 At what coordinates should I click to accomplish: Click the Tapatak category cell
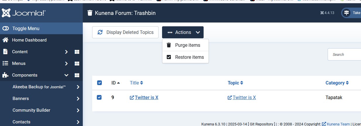pos(334,97)
